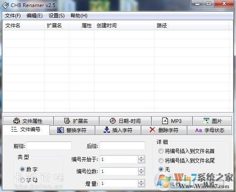Switch to the 图片 tab

coord(212,121)
